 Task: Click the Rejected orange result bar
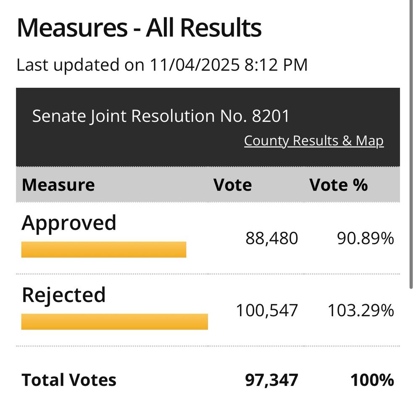point(114,322)
